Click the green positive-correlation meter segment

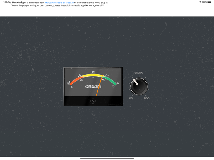coord(110,80)
